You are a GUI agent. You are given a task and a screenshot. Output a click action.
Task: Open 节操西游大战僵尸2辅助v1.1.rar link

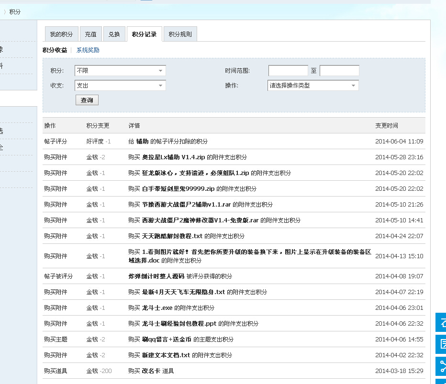coord(186,204)
